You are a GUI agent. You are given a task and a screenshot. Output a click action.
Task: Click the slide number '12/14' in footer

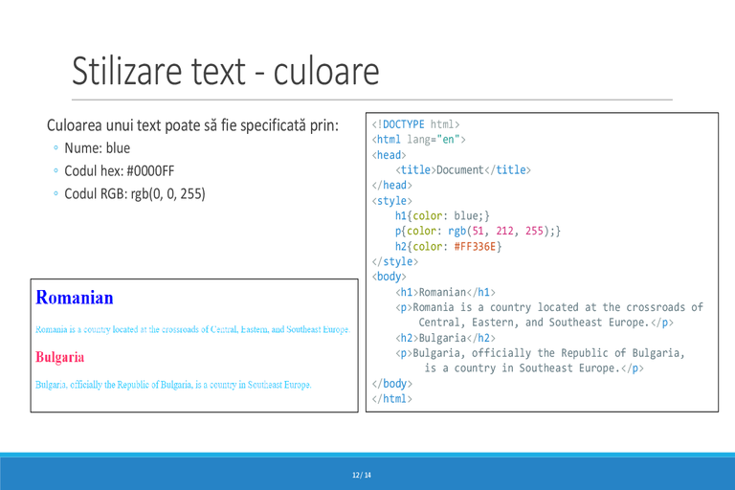[x=362, y=475]
